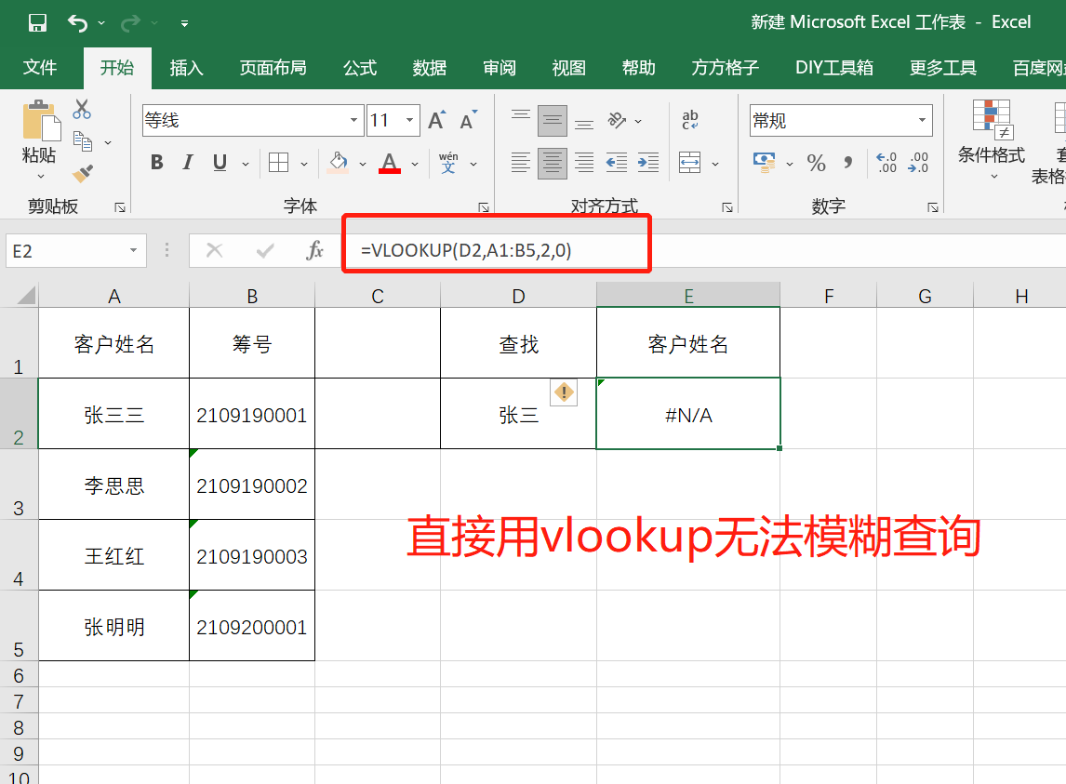
Task: Click the Cut scissors icon
Action: point(83,110)
